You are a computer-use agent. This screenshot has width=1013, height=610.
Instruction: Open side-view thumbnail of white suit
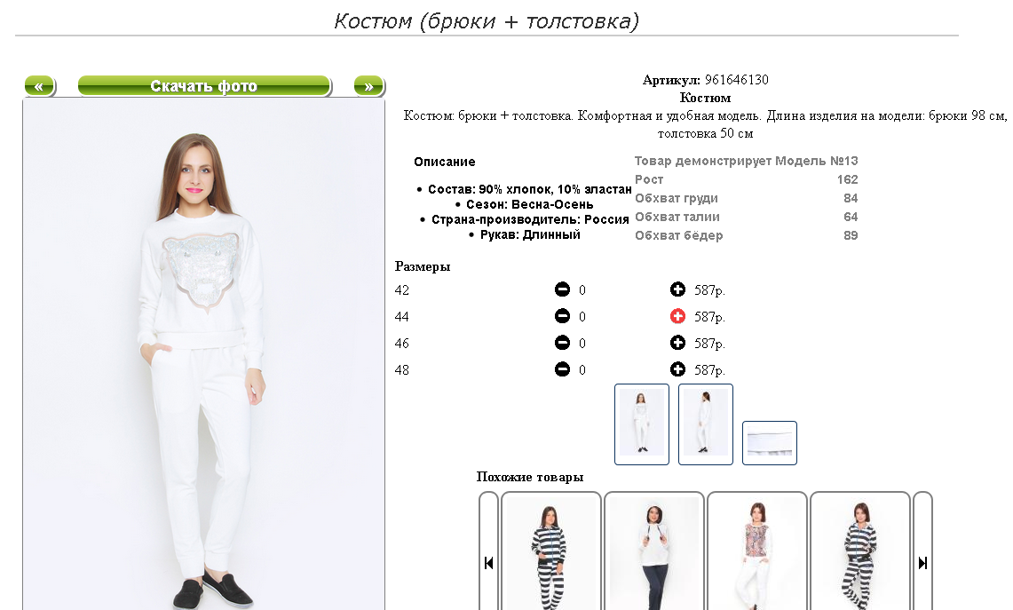click(x=706, y=424)
